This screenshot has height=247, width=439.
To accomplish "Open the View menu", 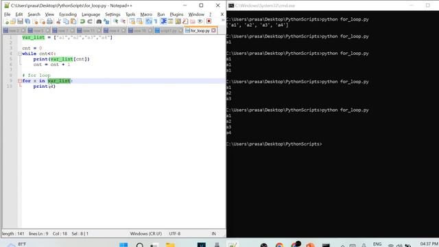I will pyautogui.click(x=49, y=14).
